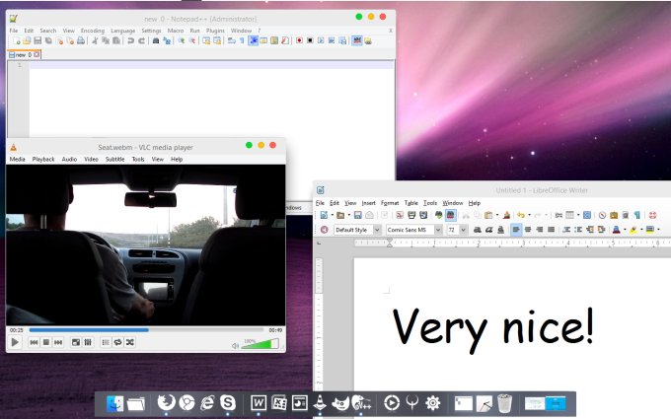The image size is (671, 419).
Task: Open Font Size '72' dropdown
Action: (463, 230)
